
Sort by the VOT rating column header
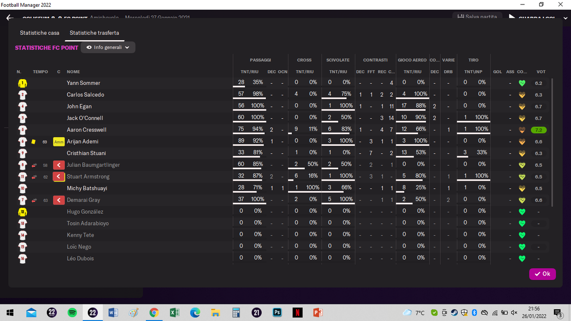coord(541,72)
